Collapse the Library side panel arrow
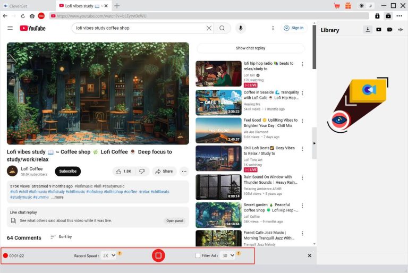Image resolution: width=408 pixels, height=273 pixels. 314,143
